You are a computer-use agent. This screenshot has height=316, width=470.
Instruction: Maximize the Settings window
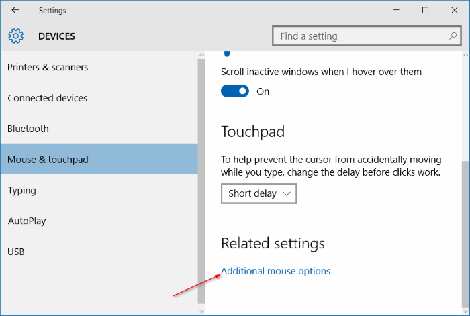click(425, 11)
